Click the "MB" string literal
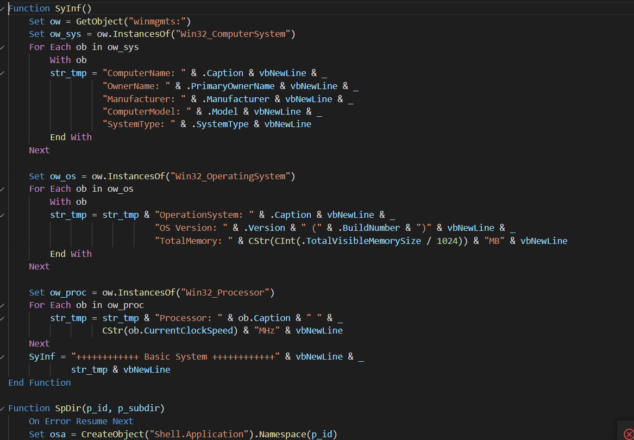 click(494, 241)
